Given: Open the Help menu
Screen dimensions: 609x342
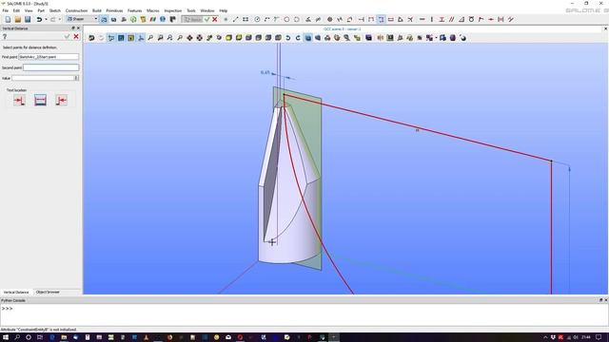Looking at the screenshot, I should [x=224, y=10].
